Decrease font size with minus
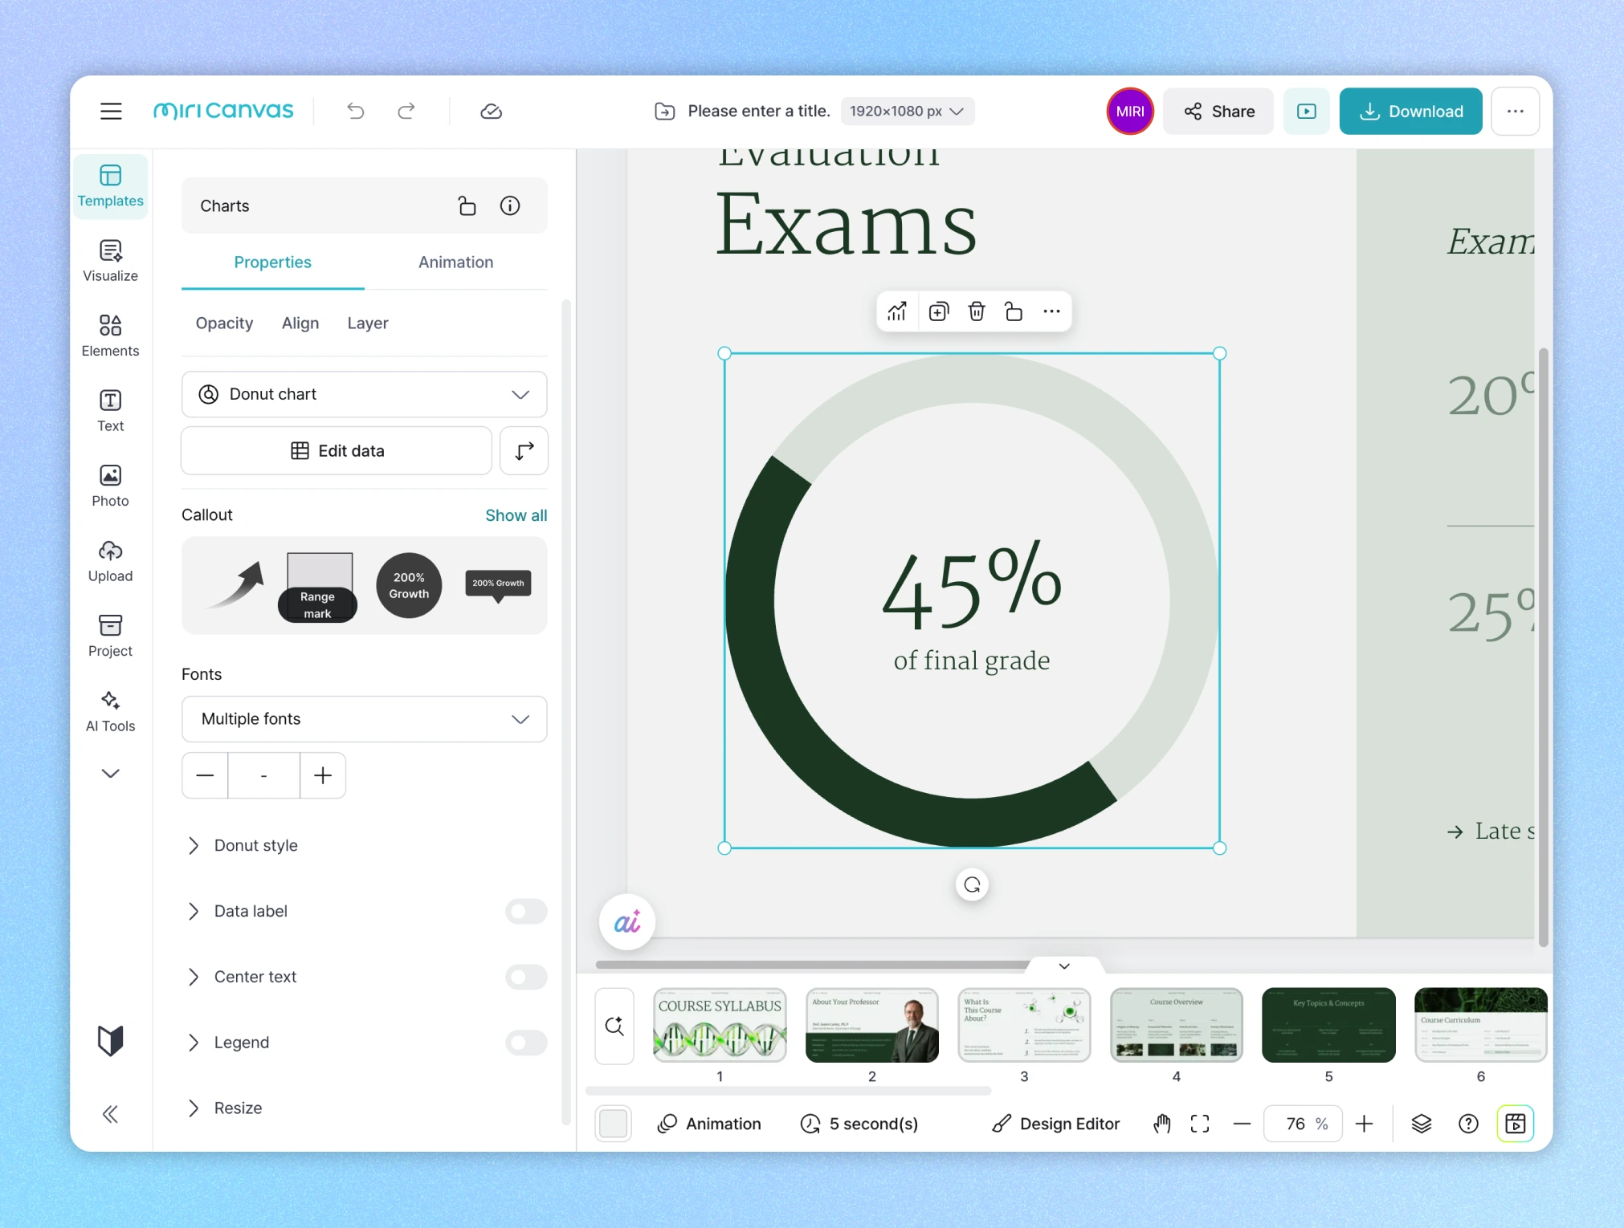The width and height of the screenshot is (1624, 1228). (205, 775)
